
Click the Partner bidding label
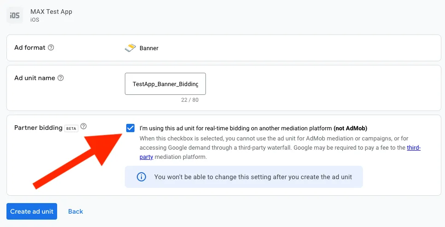38,128
